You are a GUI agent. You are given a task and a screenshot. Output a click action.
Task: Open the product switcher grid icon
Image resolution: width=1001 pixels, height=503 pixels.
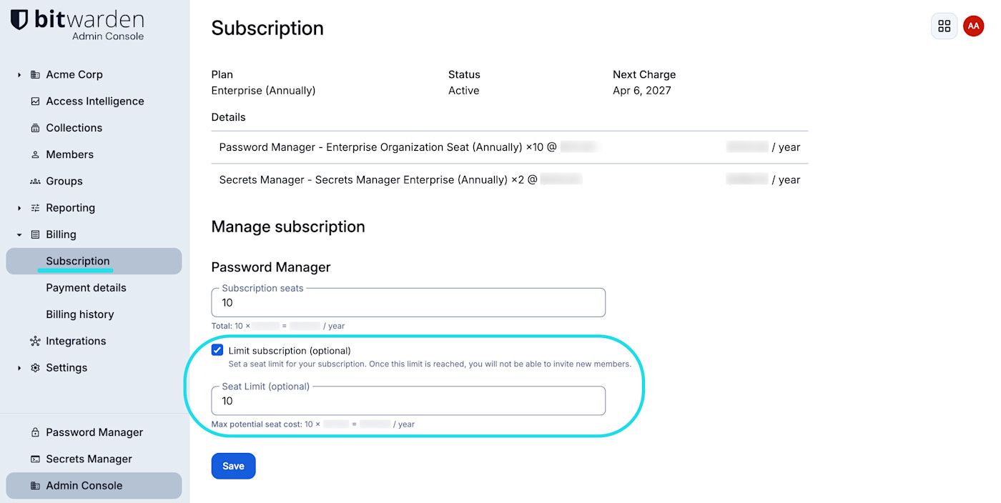(x=944, y=26)
